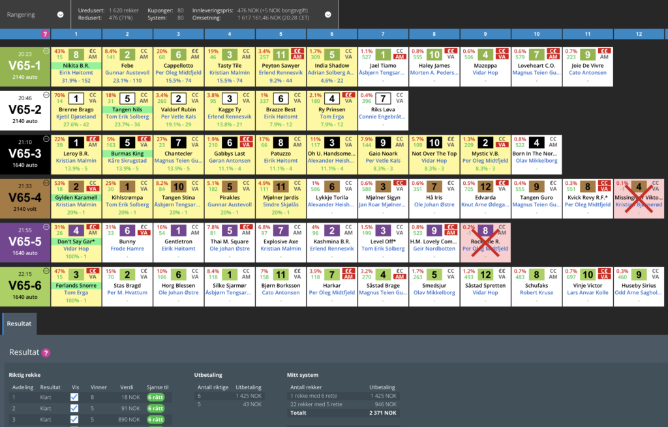Click column header 5 in the ranking grid
This screenshot has width=668, height=427.
(281, 34)
